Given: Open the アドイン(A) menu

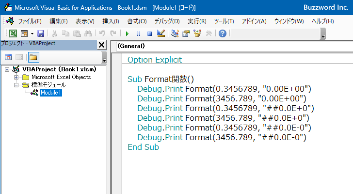Looking at the screenshot, I should click(254, 21).
